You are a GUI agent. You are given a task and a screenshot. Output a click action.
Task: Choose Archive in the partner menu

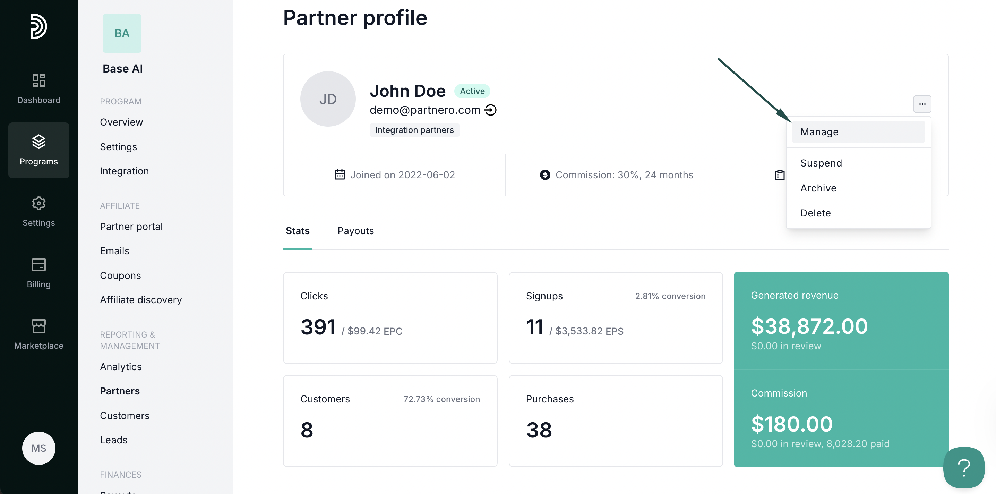(x=818, y=188)
